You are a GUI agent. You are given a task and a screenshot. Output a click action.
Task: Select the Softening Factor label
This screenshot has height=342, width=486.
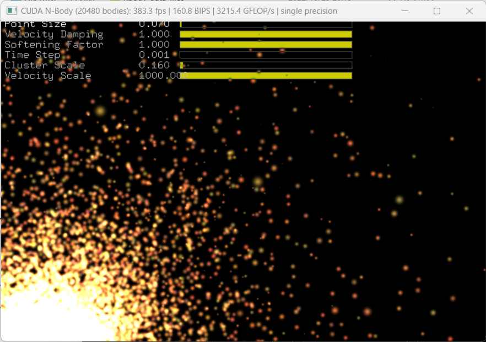click(x=54, y=45)
